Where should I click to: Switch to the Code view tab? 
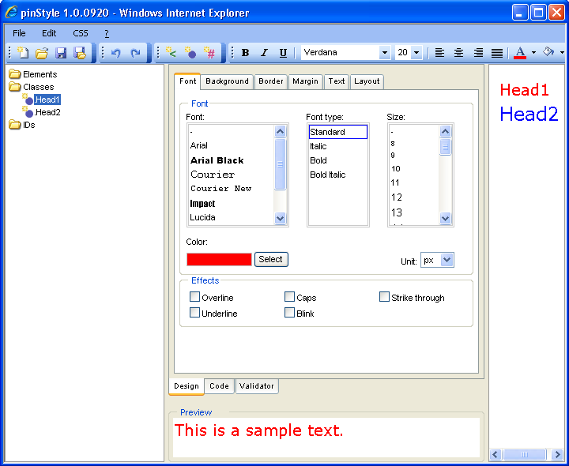tap(219, 386)
